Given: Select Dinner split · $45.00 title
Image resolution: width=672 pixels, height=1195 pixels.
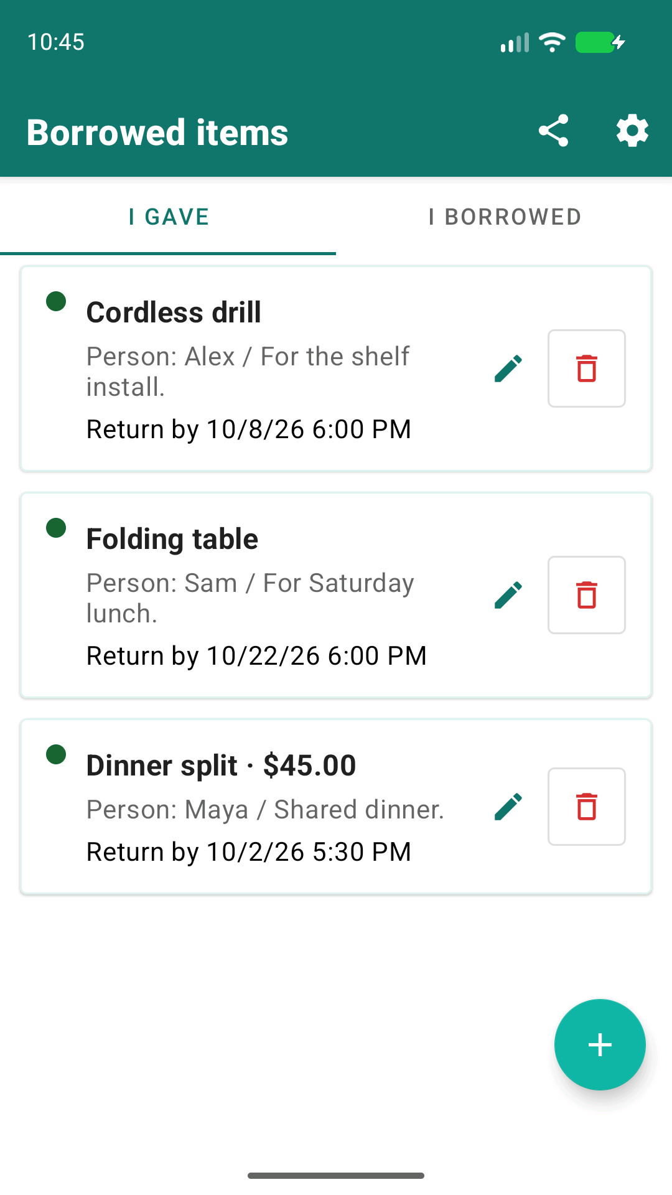Looking at the screenshot, I should (x=221, y=766).
